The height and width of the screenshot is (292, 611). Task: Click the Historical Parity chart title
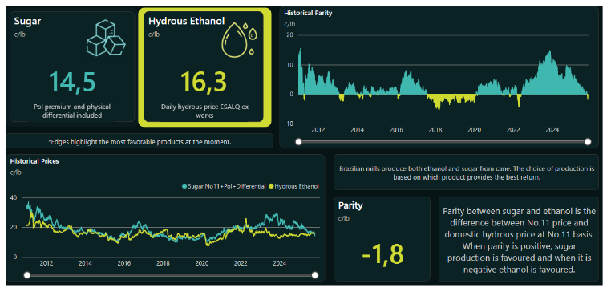coord(308,13)
